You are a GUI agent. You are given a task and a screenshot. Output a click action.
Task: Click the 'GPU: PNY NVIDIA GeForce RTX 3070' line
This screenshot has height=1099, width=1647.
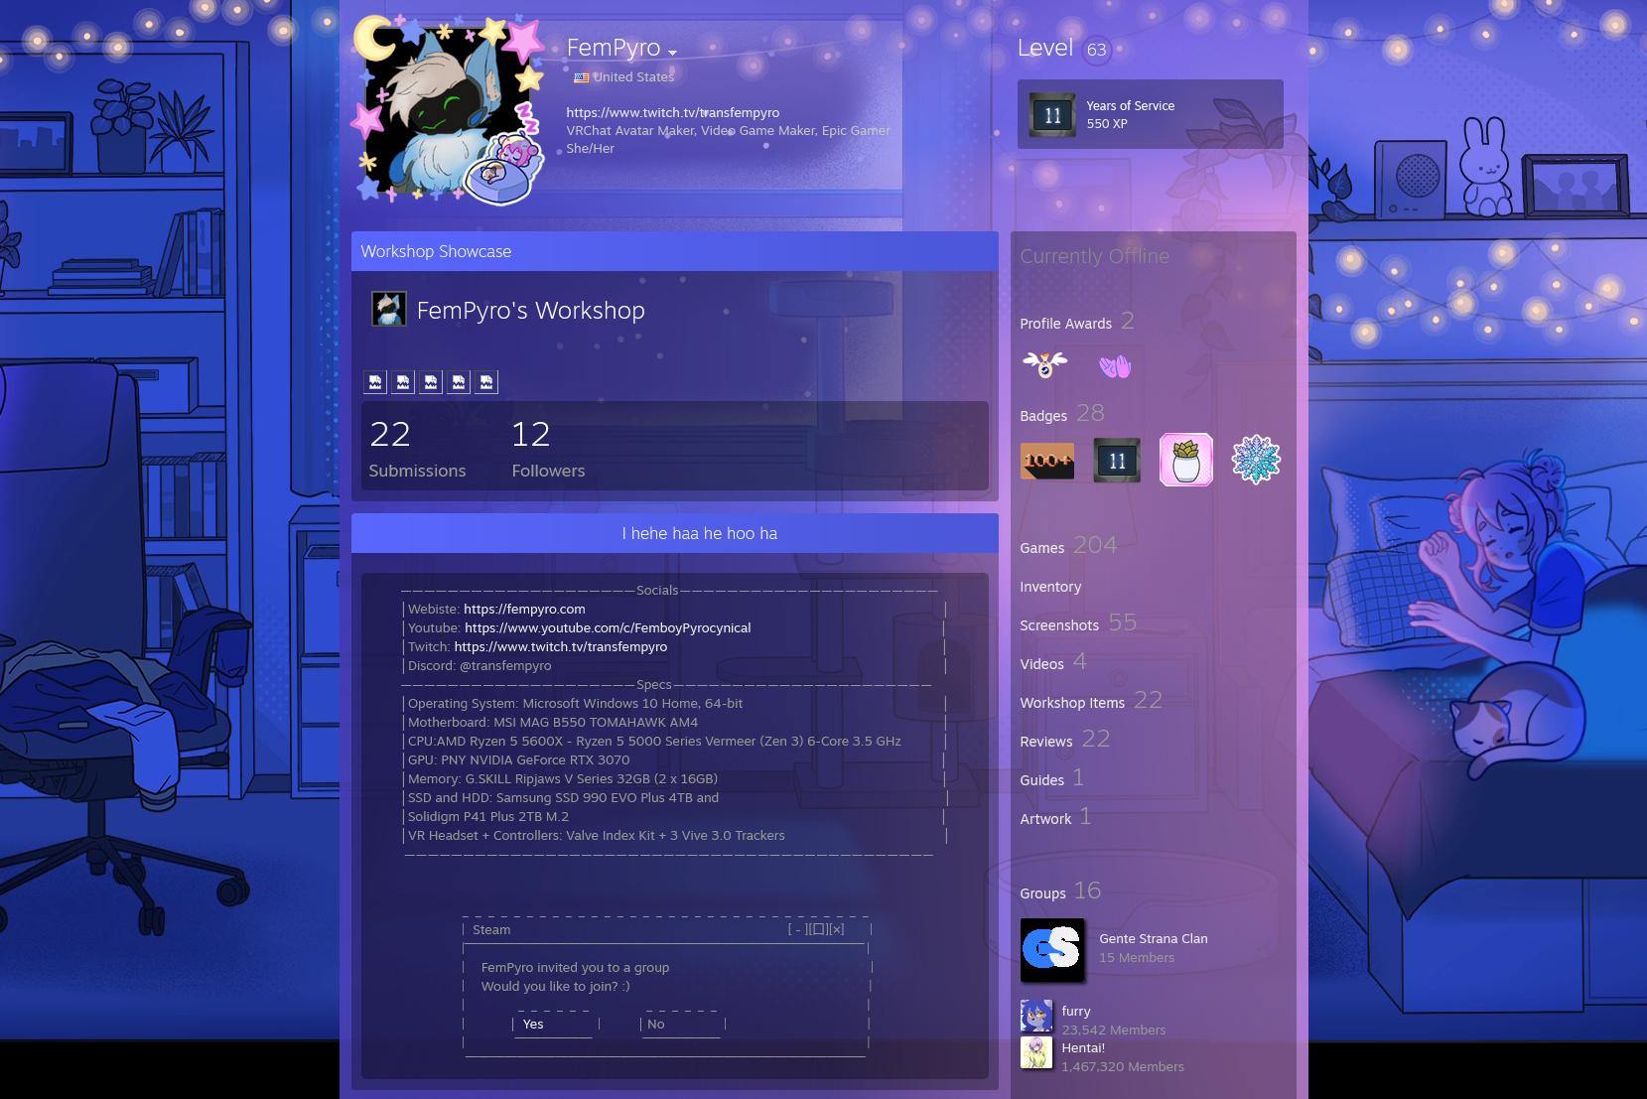tap(518, 760)
